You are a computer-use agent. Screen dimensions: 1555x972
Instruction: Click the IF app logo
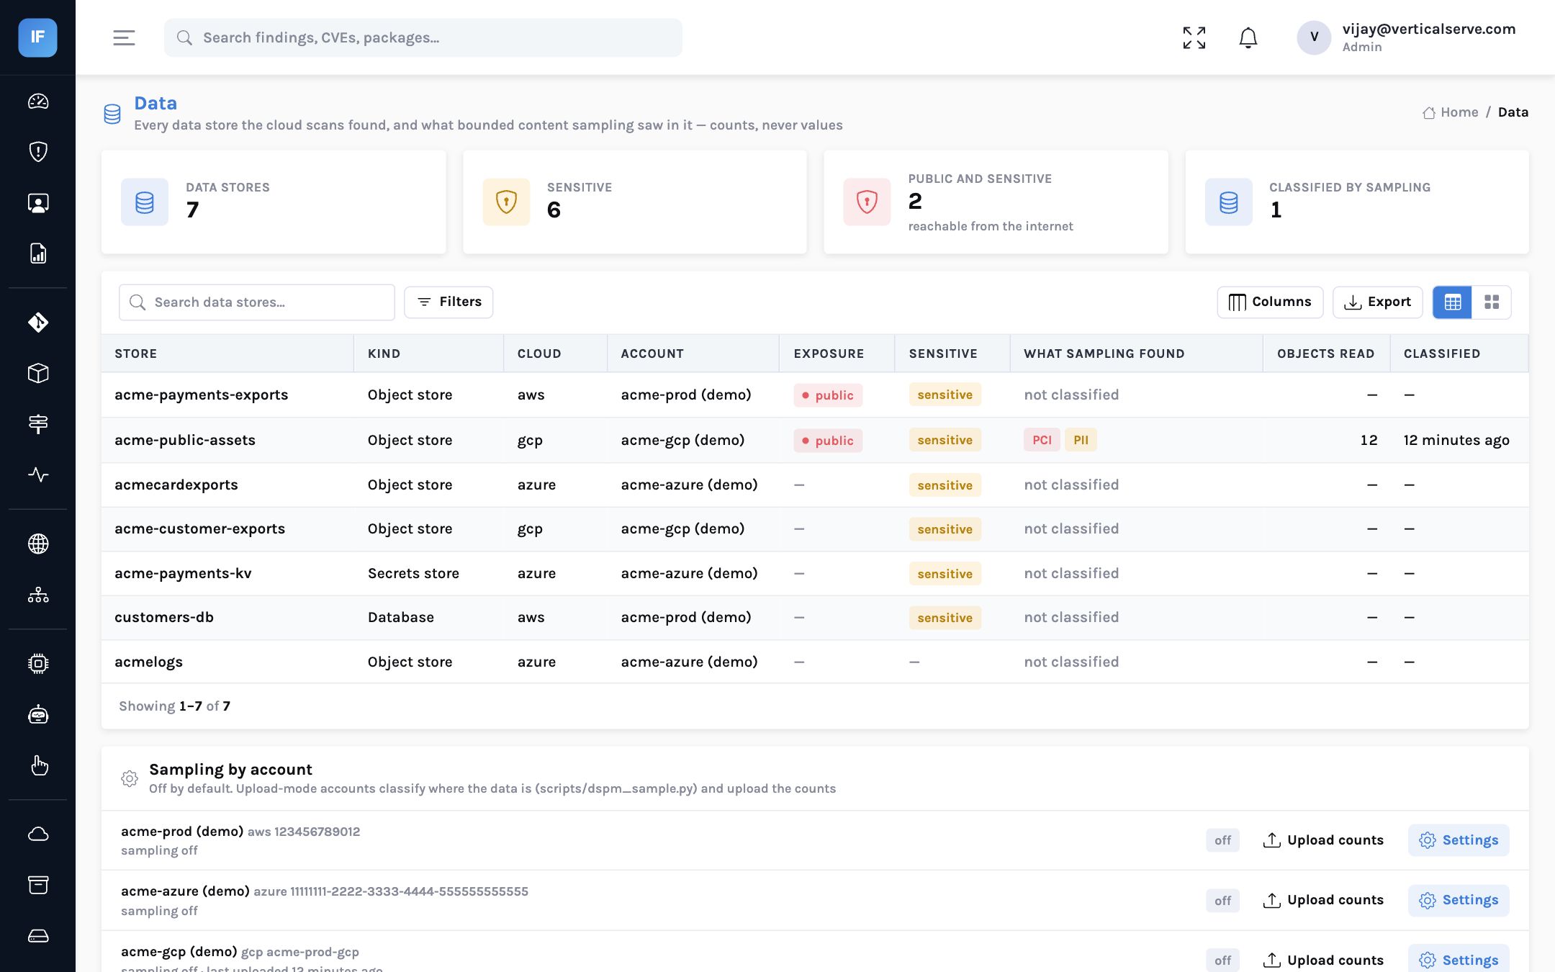pos(37,37)
